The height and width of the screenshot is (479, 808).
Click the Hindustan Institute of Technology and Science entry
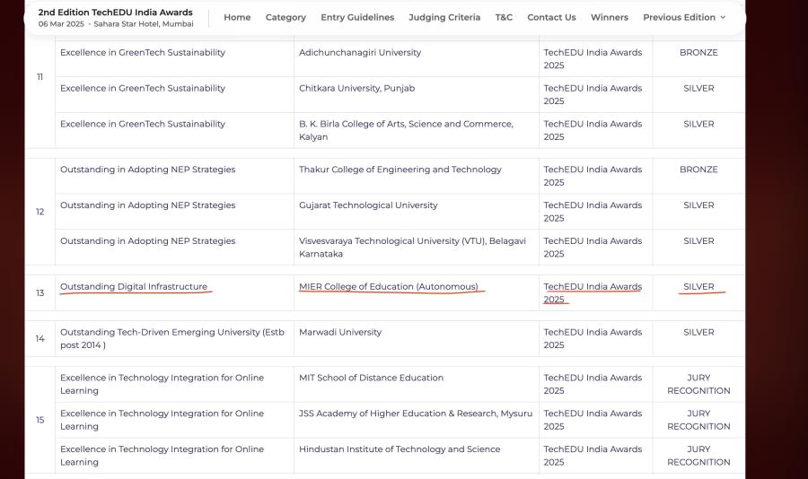417,456
